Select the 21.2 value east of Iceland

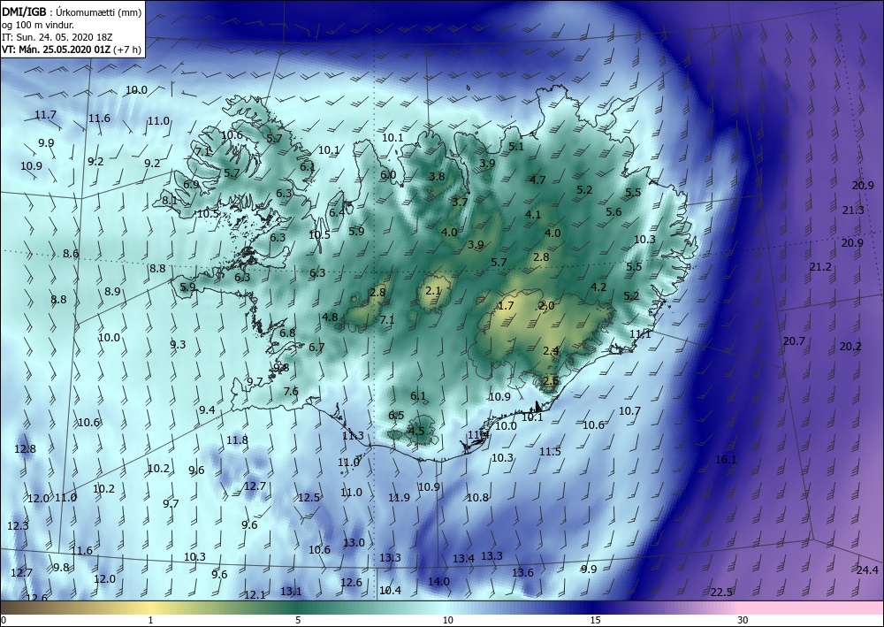(821, 267)
